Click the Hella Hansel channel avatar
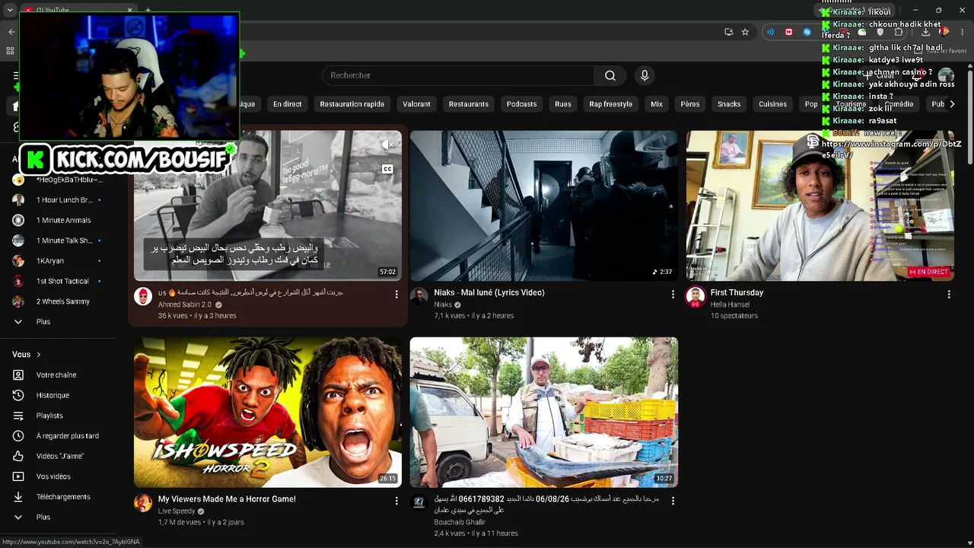This screenshot has width=974, height=548. click(x=695, y=296)
